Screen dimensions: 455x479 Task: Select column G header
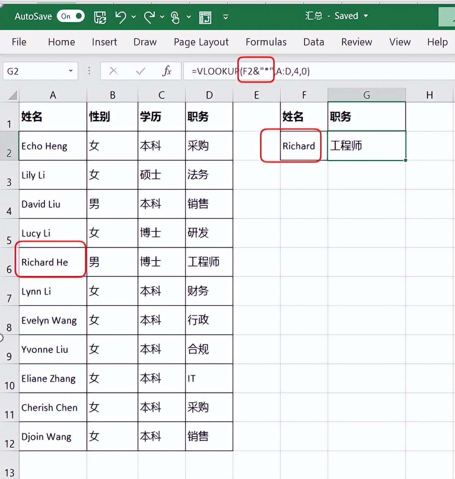366,95
